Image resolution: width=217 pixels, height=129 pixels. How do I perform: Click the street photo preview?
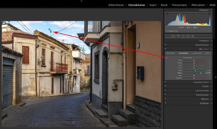tap(81, 74)
